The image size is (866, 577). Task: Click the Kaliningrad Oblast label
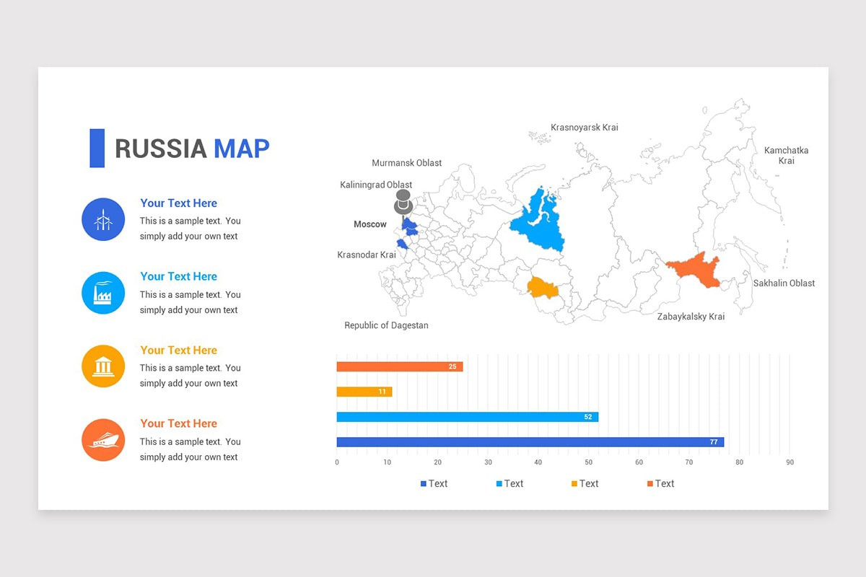[376, 185]
